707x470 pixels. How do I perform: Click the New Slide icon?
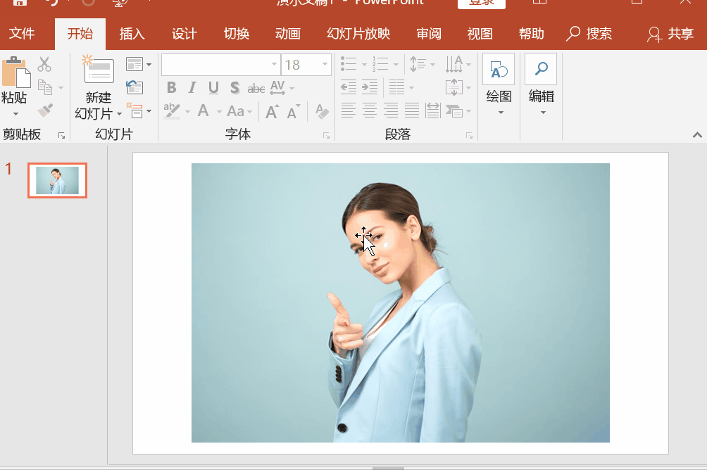[x=98, y=69]
